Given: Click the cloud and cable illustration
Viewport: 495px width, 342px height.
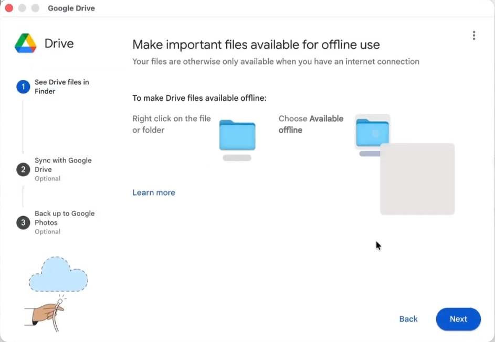Looking at the screenshot, I should [x=57, y=293].
